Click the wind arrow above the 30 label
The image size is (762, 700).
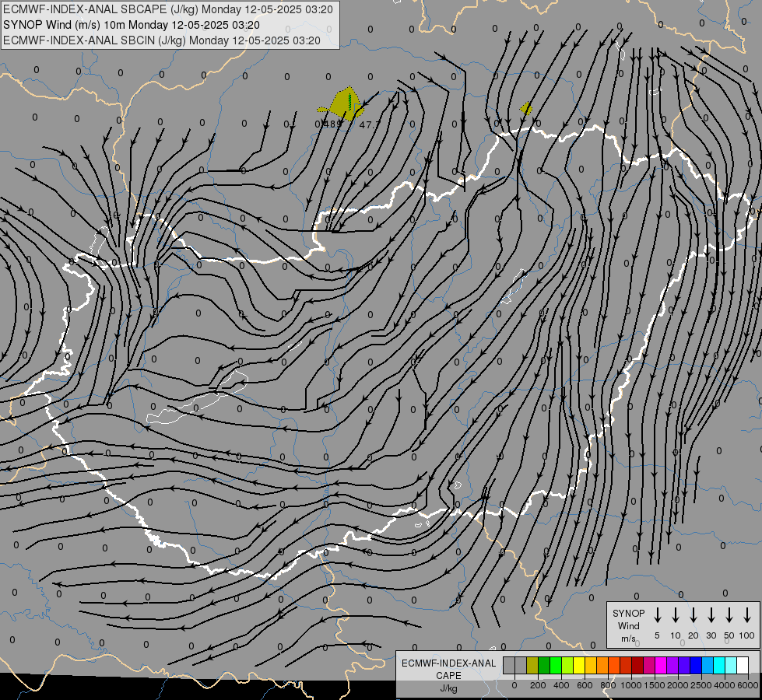(x=711, y=614)
